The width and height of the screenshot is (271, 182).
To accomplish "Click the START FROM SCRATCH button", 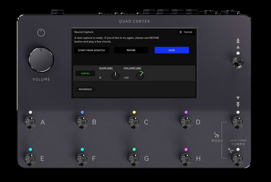I will [x=92, y=50].
